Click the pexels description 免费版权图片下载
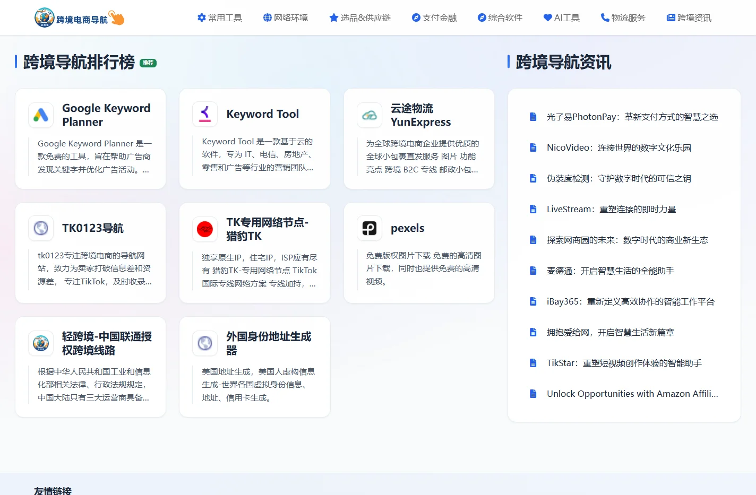756x495 pixels. [x=423, y=268]
